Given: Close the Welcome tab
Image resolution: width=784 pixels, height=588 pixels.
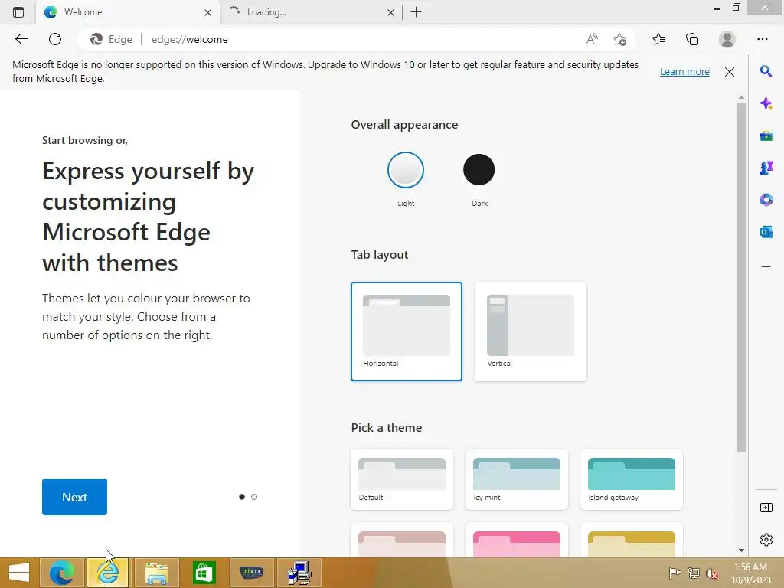Looking at the screenshot, I should pos(207,12).
